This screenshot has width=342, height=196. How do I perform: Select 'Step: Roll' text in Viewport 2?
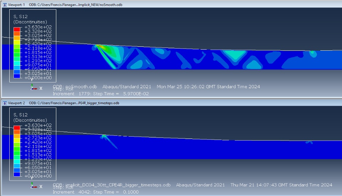(63, 187)
